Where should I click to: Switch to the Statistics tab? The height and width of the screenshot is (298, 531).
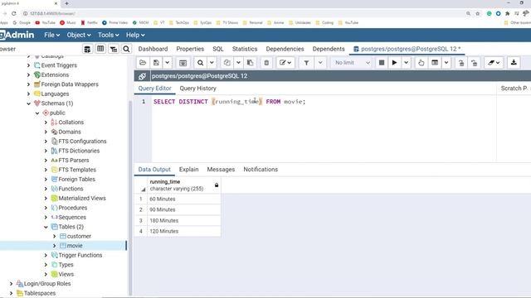click(x=245, y=49)
